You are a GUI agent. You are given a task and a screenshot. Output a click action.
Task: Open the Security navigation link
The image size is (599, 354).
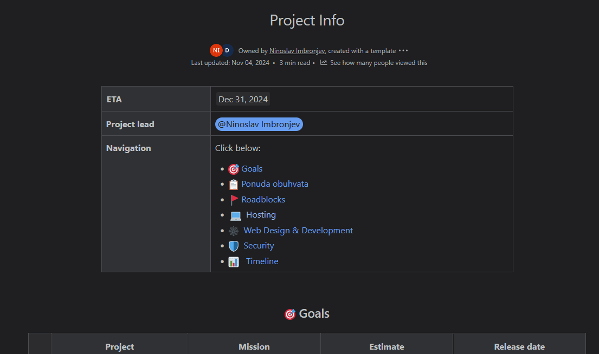(259, 246)
